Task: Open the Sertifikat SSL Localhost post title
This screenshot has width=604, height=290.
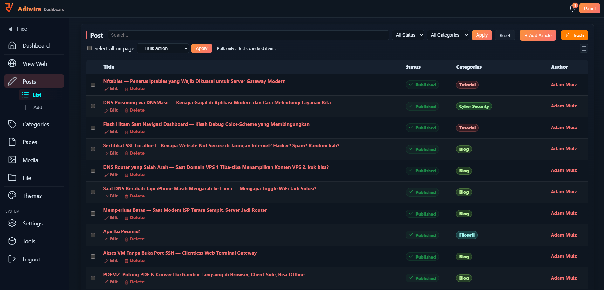Action: (x=221, y=146)
